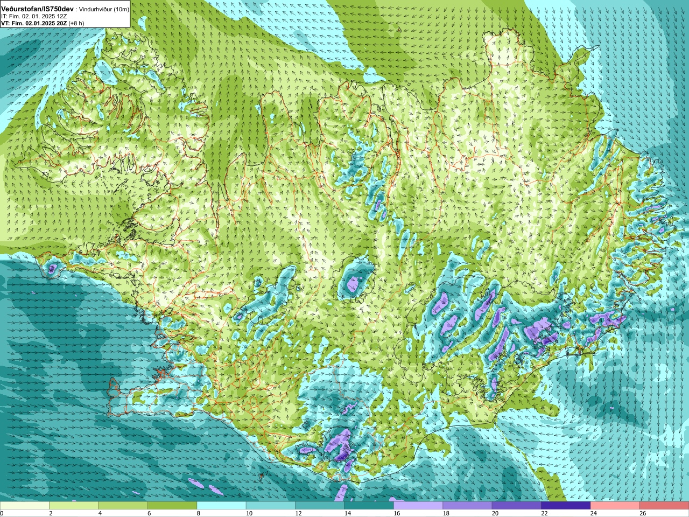Image resolution: width=689 pixels, height=517 pixels.
Task: Select the legend scale label '24'
Action: [x=594, y=513]
